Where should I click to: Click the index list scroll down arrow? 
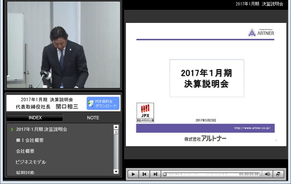(x=116, y=172)
